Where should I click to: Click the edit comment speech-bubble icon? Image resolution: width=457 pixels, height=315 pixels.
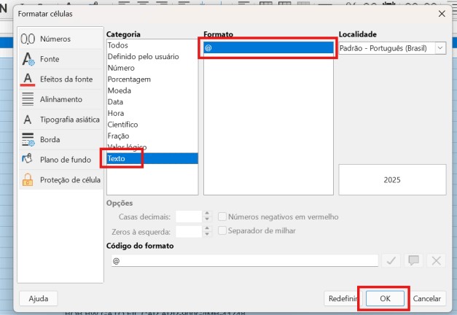[413, 260]
